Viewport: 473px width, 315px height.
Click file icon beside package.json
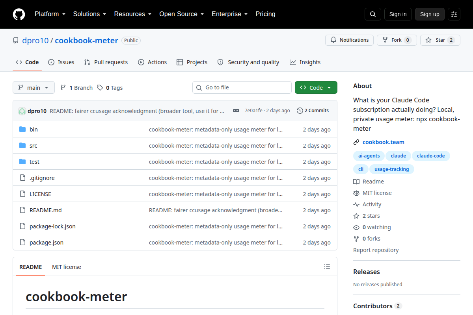pos(22,242)
